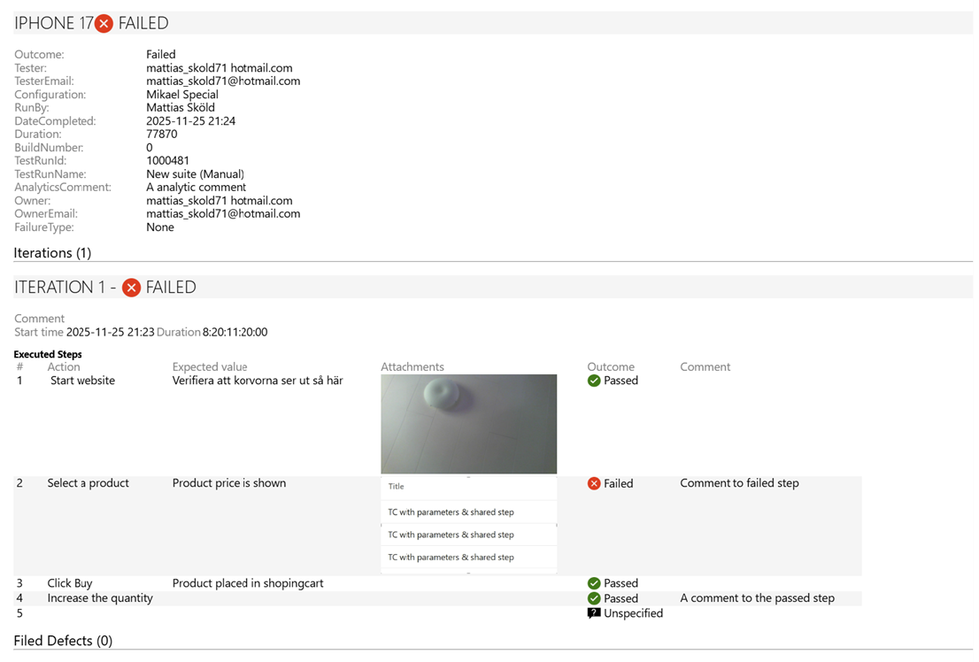Click the red failed icon in Iteration 1 header
Screen dimensions: 979x662
131,288
